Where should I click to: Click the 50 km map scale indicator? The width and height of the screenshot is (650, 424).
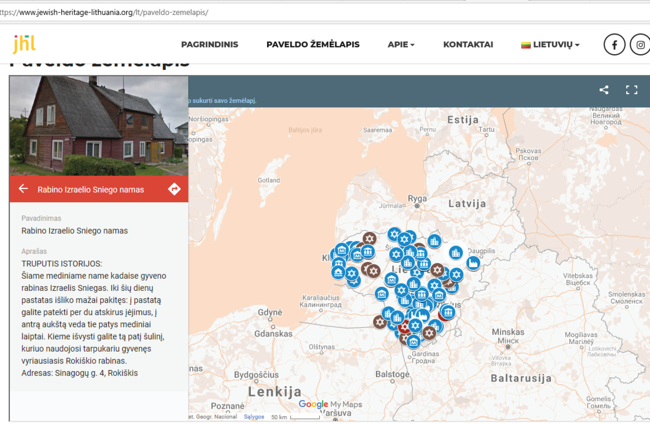click(x=295, y=417)
